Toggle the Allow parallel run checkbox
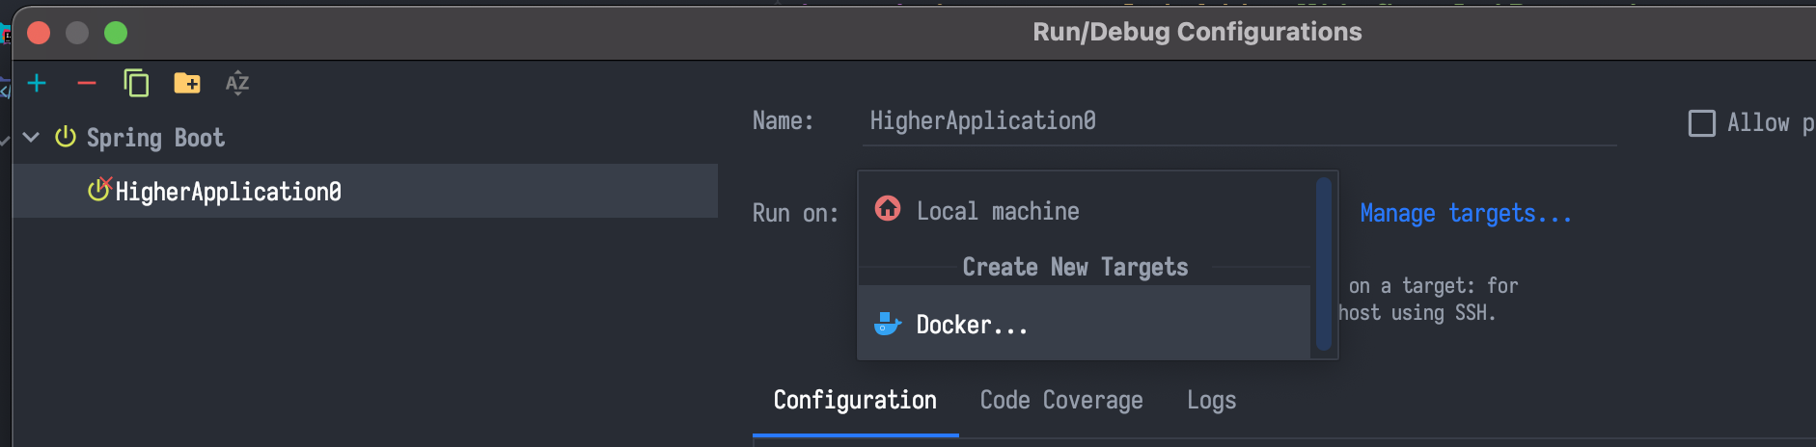 click(x=1701, y=123)
